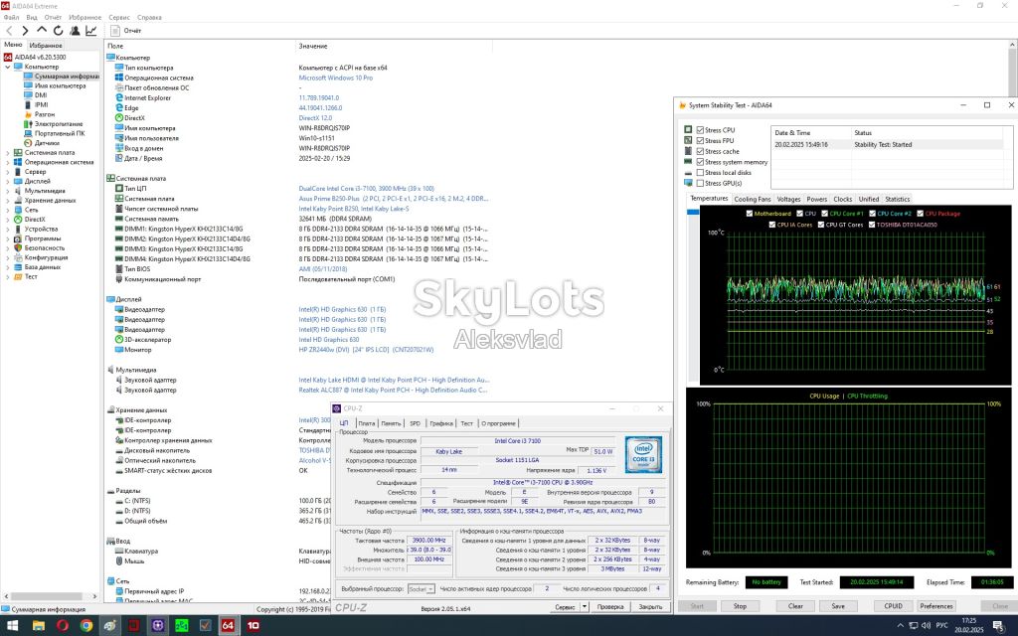Open Электропитание power management tree item
1018x636 pixels.
[59, 124]
